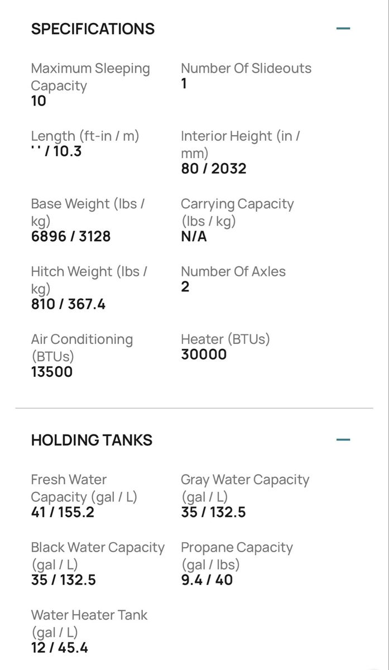This screenshot has width=389, height=670.
Task: Click the SPECIFICATIONS section heading
Action: coord(93,29)
